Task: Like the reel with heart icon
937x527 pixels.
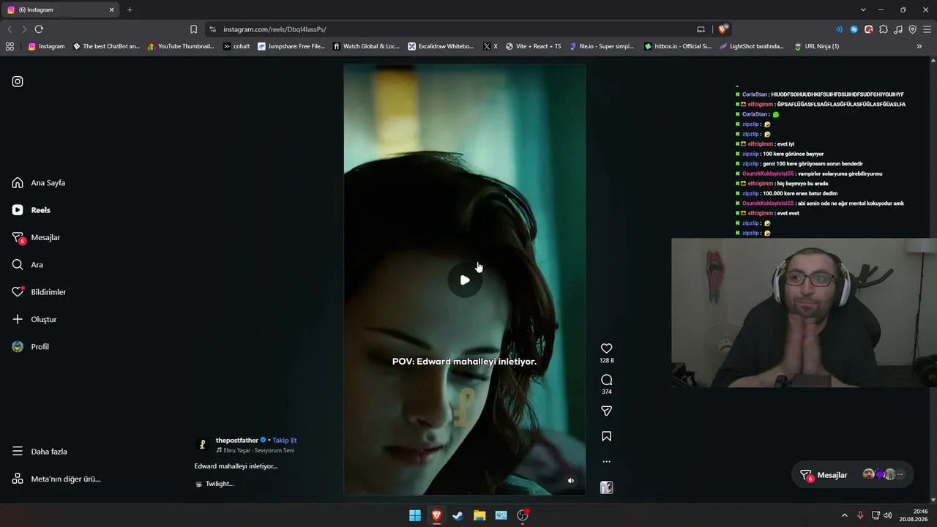Action: pyautogui.click(x=606, y=348)
